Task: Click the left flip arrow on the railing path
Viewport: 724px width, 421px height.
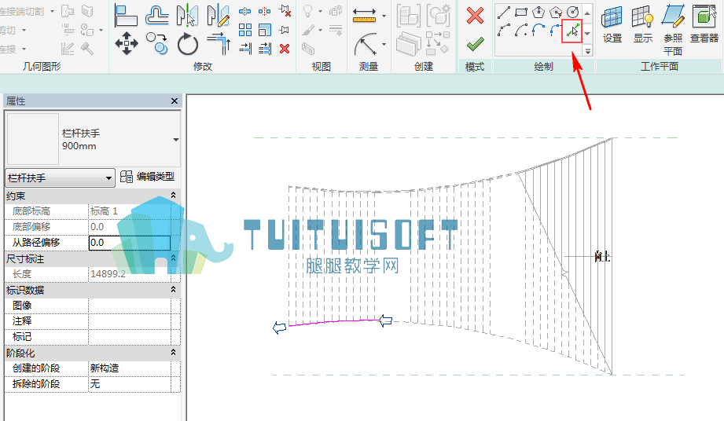Action: [x=279, y=328]
